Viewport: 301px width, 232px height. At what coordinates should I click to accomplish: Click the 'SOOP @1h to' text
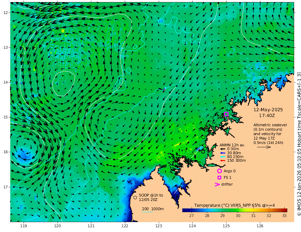tap(151, 195)
